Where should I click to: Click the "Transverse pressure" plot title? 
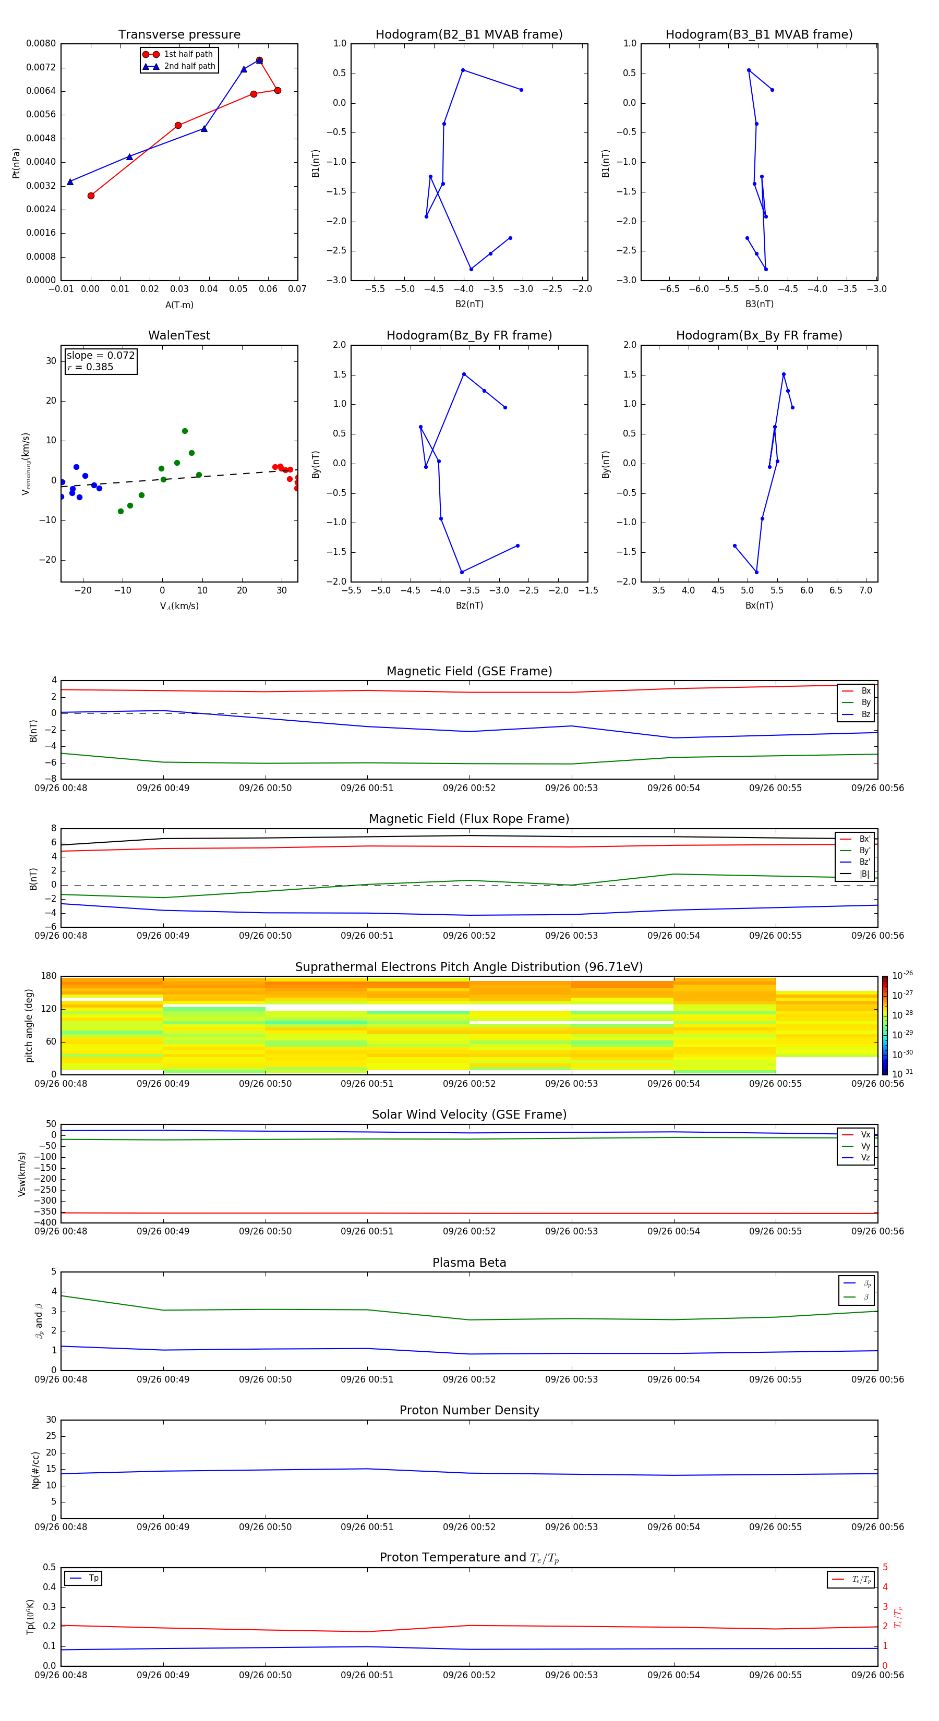[x=179, y=35]
